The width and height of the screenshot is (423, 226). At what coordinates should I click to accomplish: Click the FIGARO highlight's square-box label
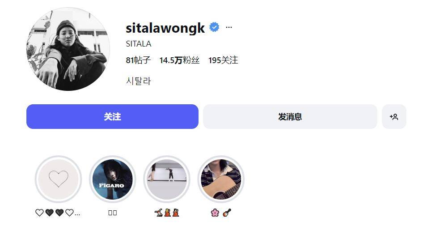point(113,213)
